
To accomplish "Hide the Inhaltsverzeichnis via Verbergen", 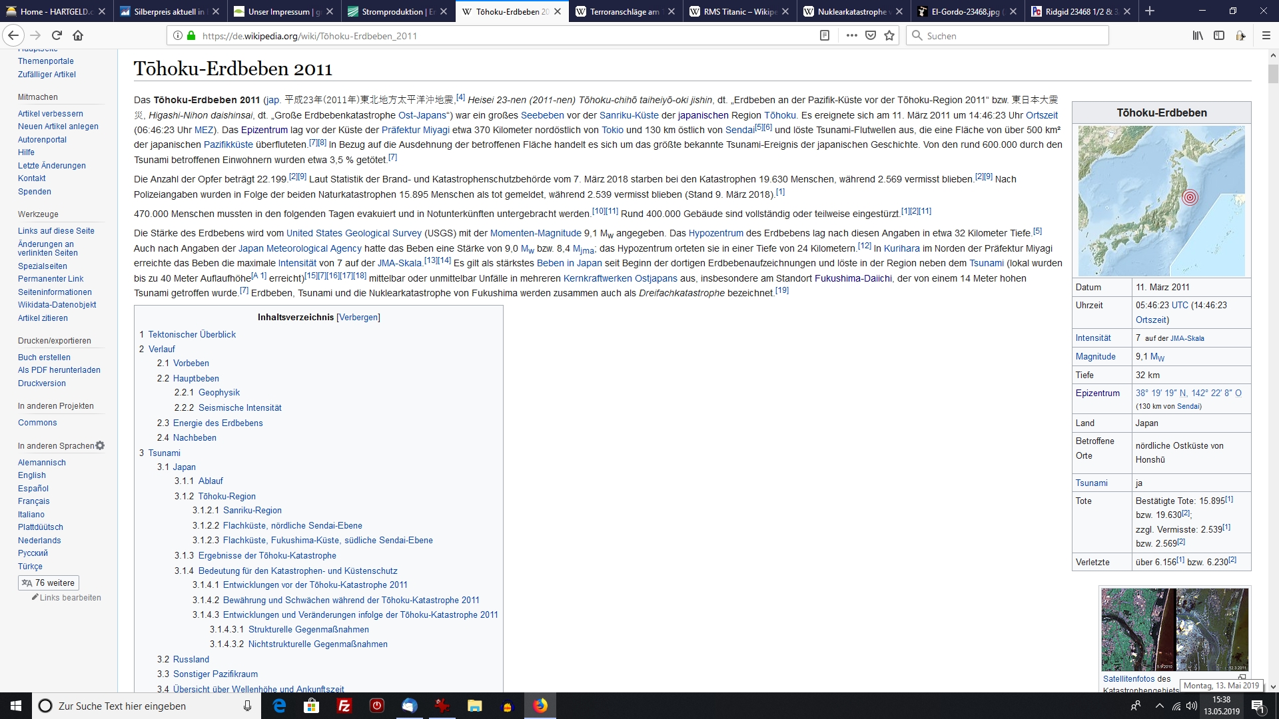I will point(358,317).
